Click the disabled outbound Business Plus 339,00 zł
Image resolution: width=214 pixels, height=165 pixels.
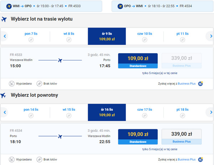tap(182, 61)
